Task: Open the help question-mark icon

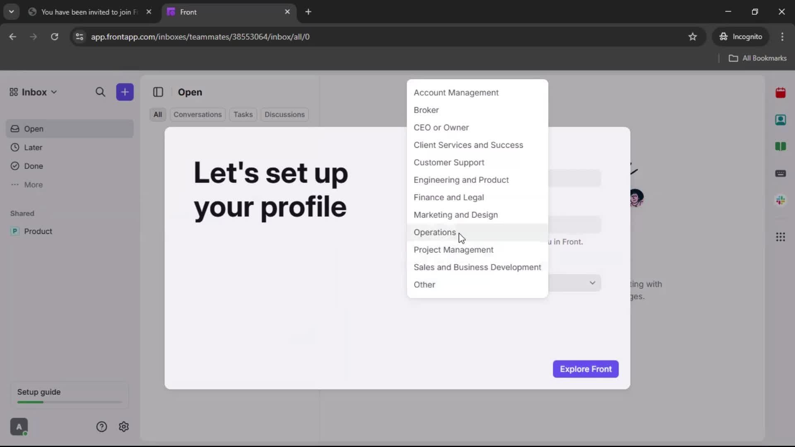Action: pos(102,427)
